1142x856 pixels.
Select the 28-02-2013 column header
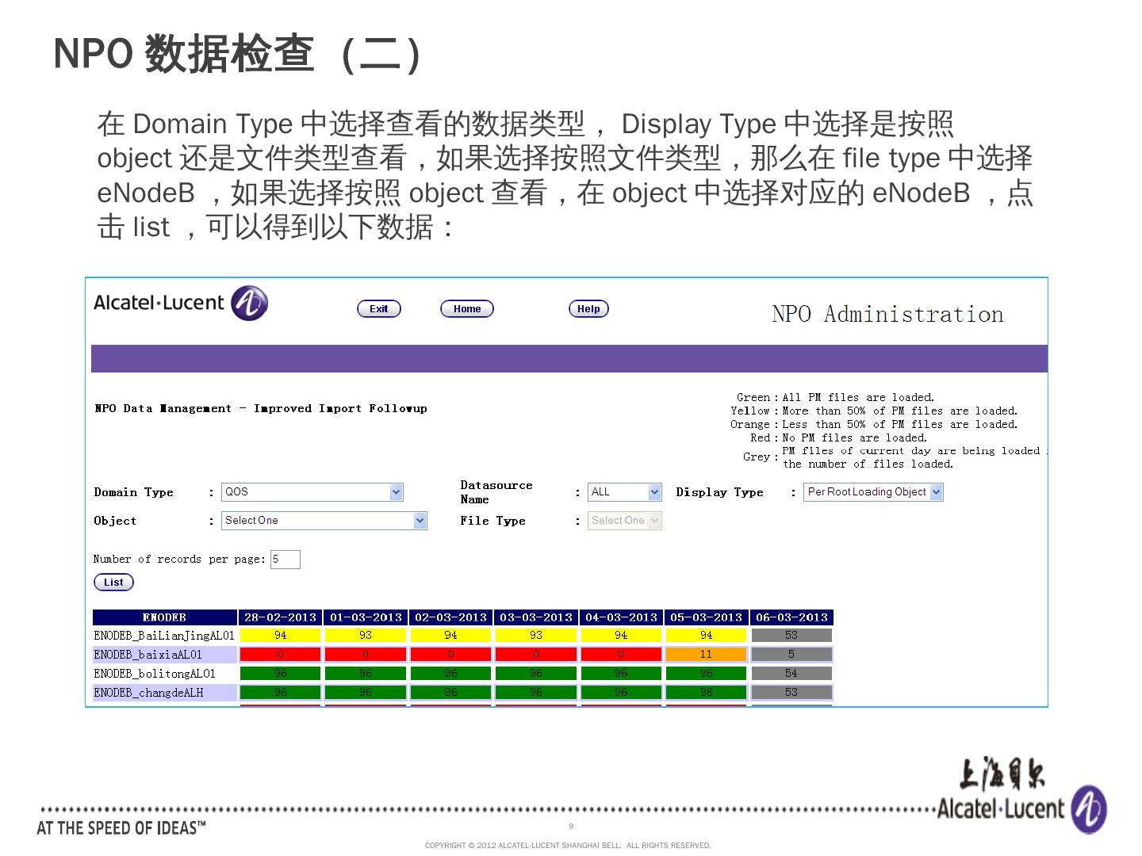(x=280, y=617)
